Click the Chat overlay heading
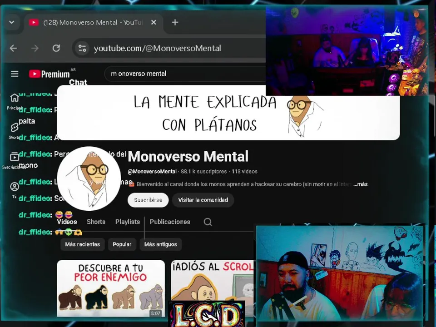Image resolution: width=436 pixels, height=327 pixels. point(78,82)
